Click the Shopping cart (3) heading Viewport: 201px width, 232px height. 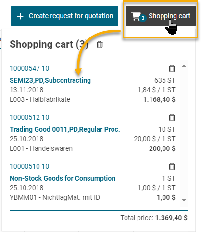coord(49,44)
